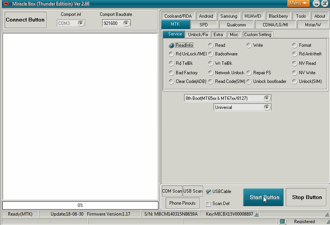Open the Comport inf COM3 dropdown arrow
The image size is (330, 225).
click(x=81, y=23)
